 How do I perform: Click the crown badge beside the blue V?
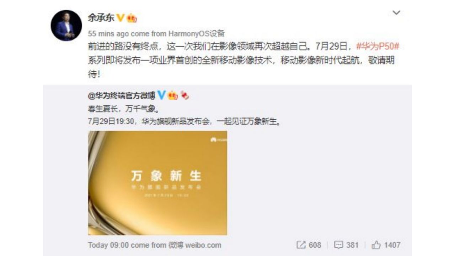pos(173,95)
